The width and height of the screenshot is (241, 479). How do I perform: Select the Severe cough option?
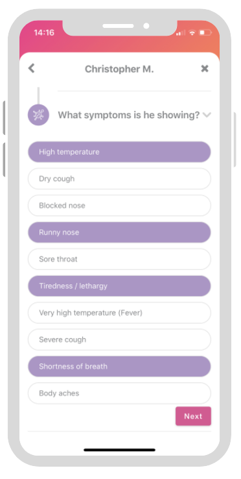pyautogui.click(x=119, y=339)
